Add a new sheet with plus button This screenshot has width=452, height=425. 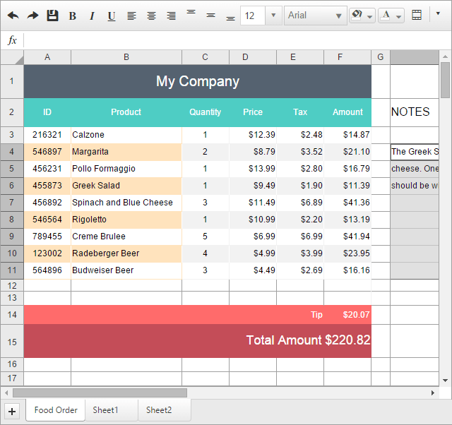coord(12,412)
